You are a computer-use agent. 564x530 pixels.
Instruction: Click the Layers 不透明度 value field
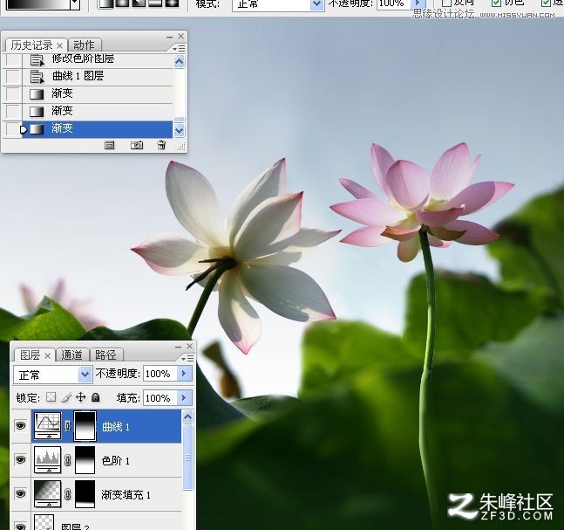pyautogui.click(x=160, y=373)
